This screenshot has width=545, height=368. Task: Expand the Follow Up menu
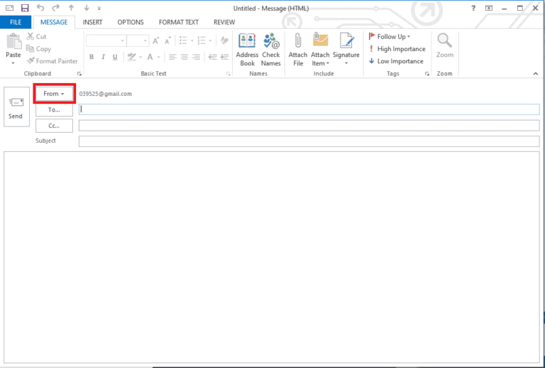click(390, 36)
